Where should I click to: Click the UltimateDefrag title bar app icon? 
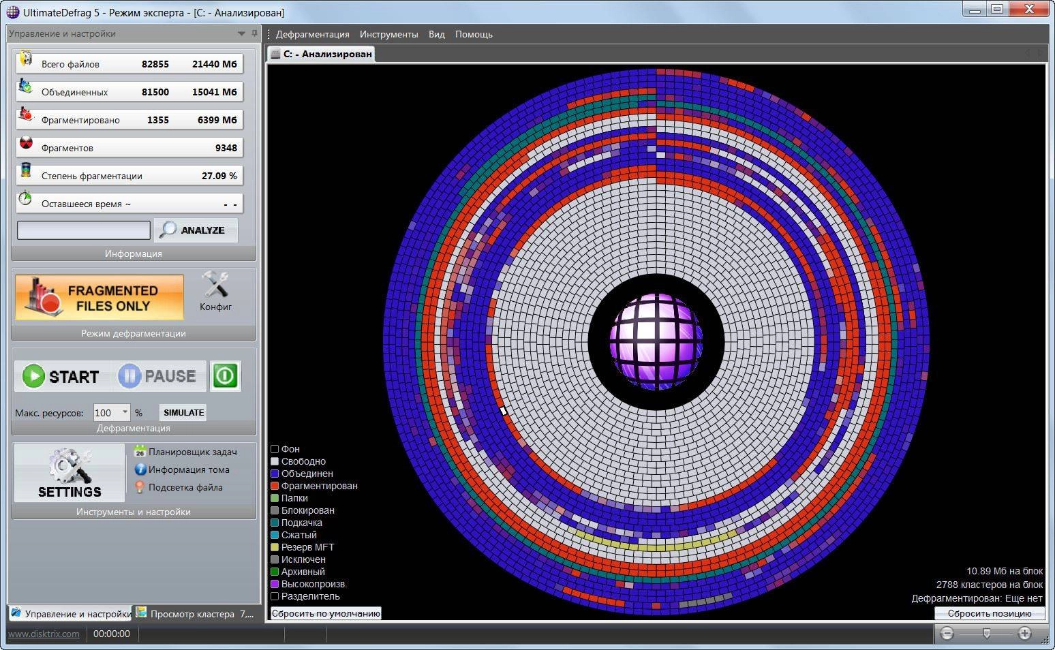12,12
